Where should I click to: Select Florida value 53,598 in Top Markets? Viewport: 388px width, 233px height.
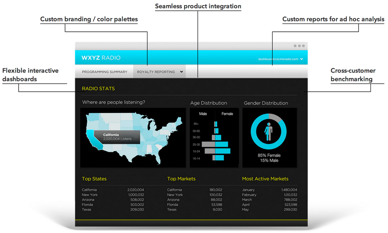click(x=217, y=205)
